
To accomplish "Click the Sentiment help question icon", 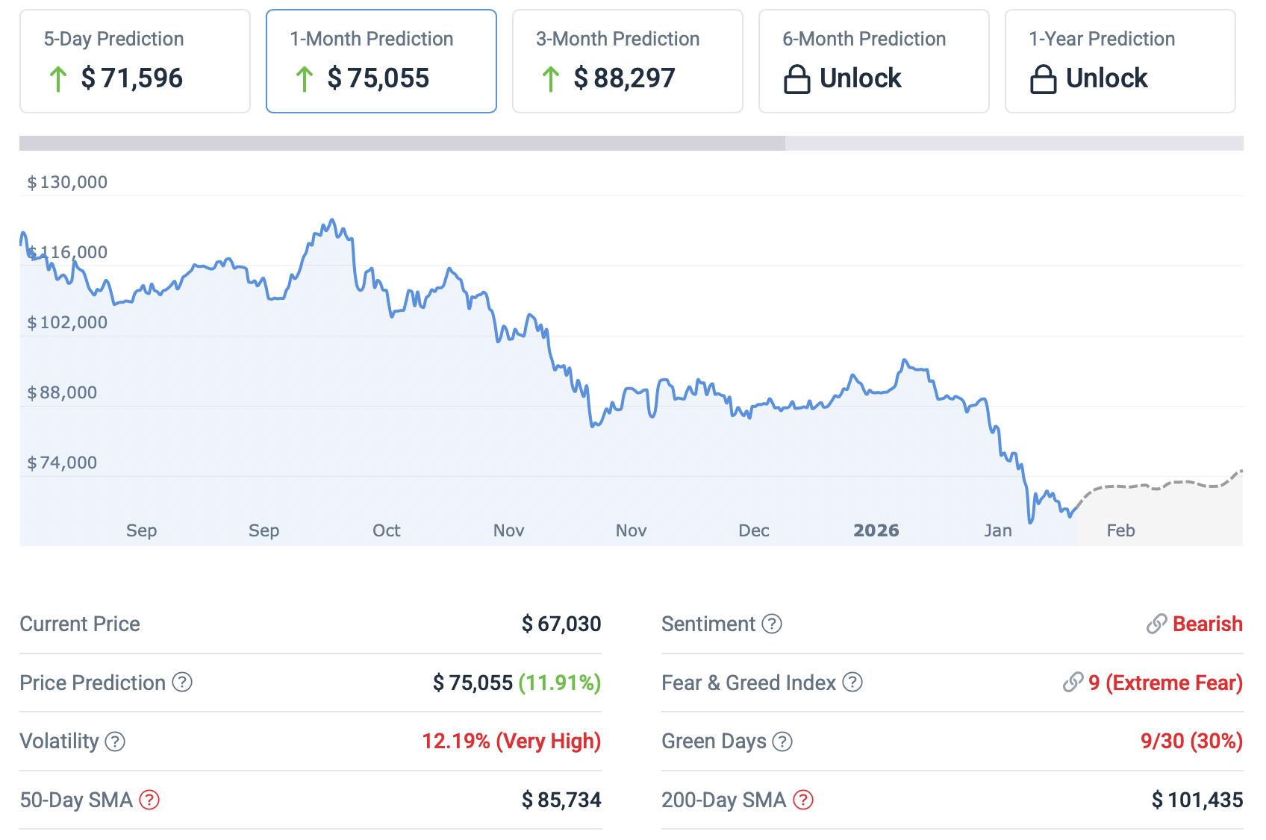I will pyautogui.click(x=772, y=624).
